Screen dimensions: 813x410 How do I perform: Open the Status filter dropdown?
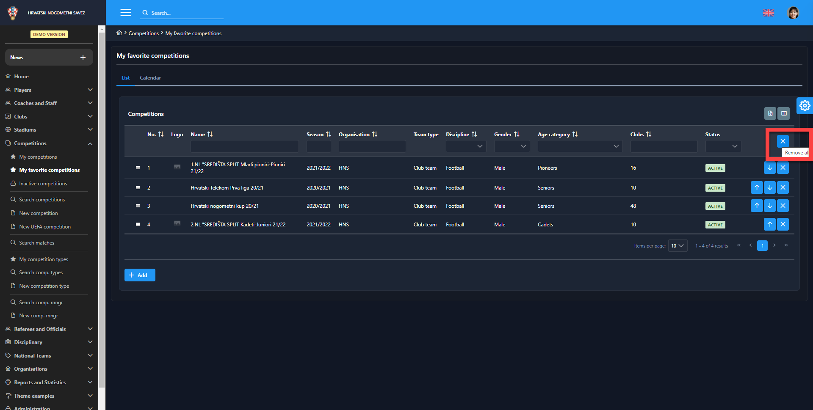coord(723,146)
